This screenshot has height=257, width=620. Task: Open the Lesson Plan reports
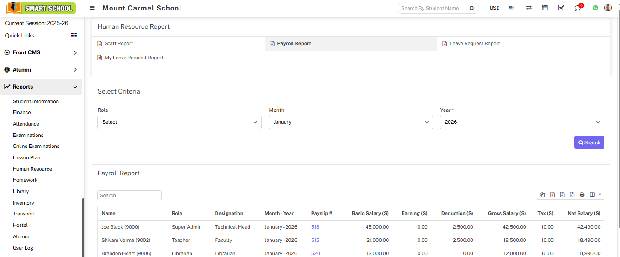click(x=26, y=157)
